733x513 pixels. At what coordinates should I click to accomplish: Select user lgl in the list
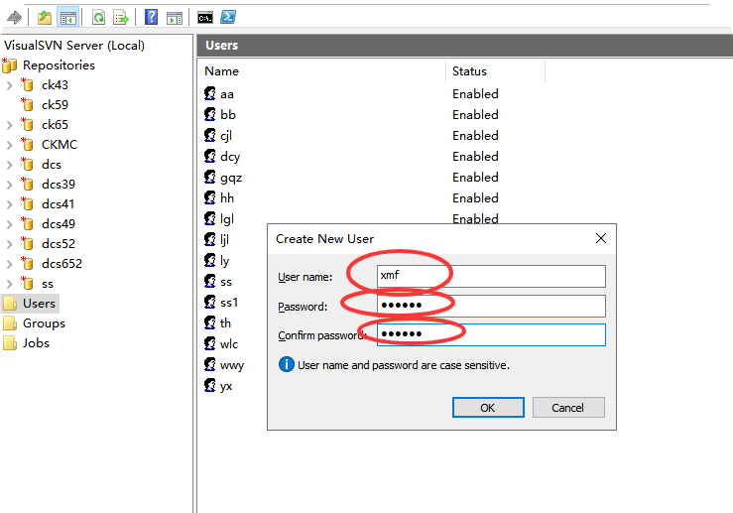pyautogui.click(x=227, y=219)
